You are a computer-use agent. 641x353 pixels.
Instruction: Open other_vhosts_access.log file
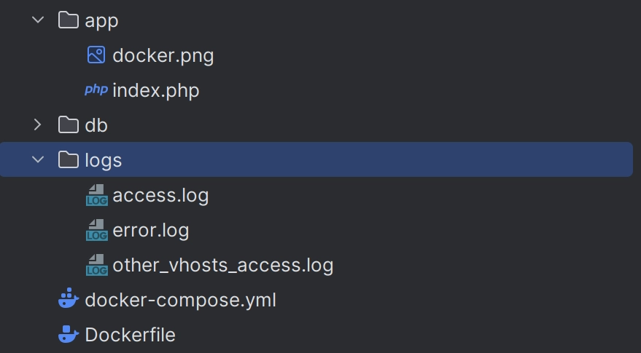[x=222, y=266]
